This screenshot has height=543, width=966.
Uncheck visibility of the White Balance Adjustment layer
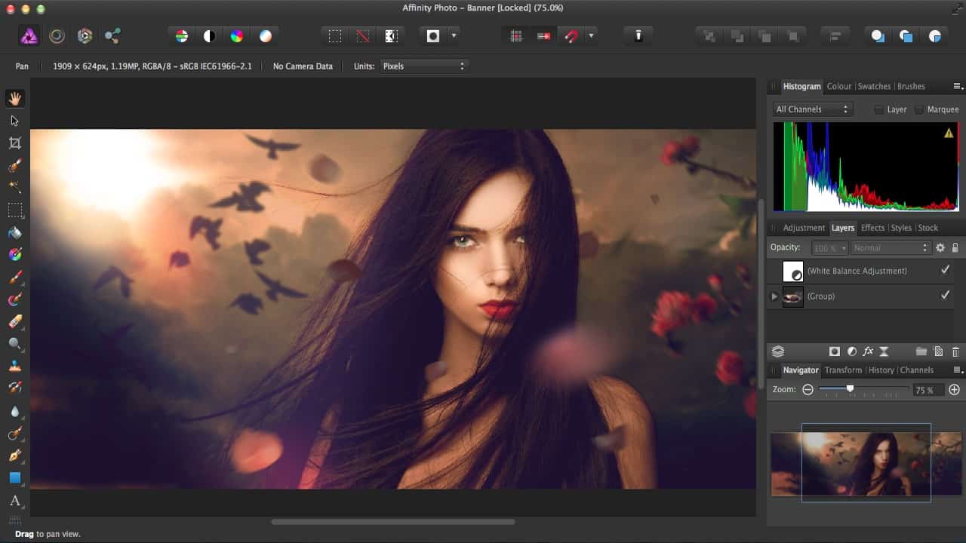(x=946, y=270)
